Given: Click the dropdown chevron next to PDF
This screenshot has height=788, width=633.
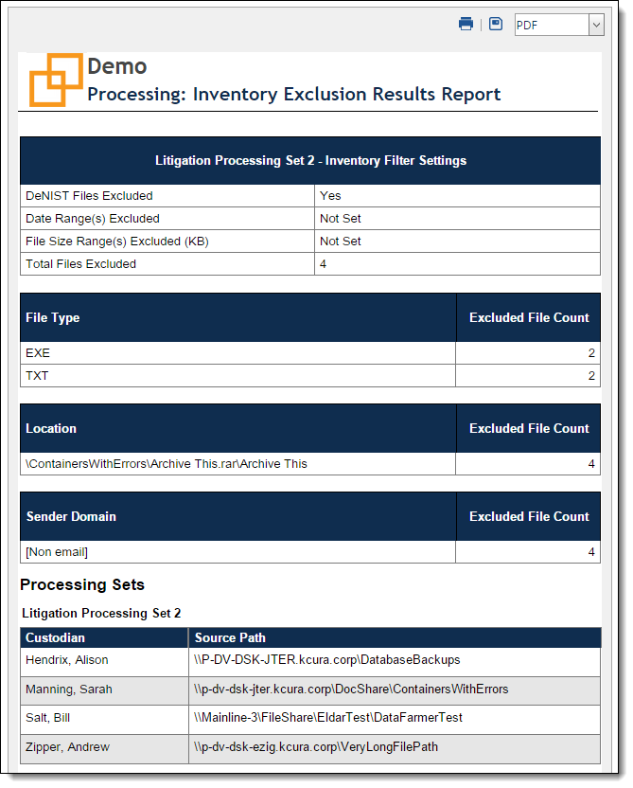Looking at the screenshot, I should [595, 24].
